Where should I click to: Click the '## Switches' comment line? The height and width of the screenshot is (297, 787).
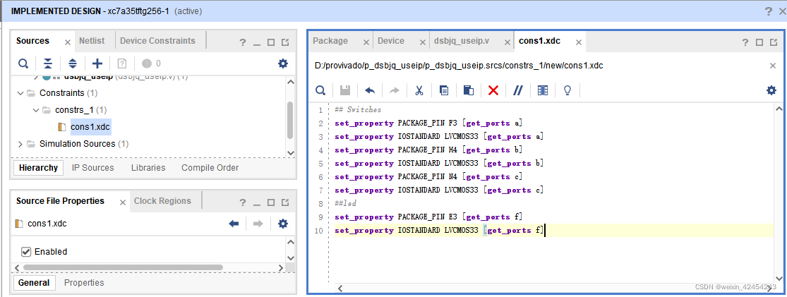358,109
